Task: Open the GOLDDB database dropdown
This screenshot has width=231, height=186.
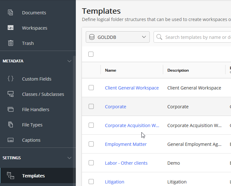Action: 118,37
